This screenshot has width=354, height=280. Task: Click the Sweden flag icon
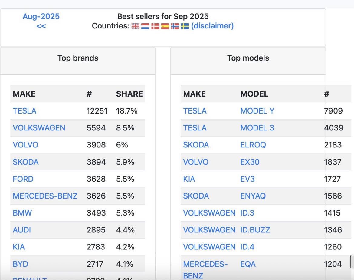(x=185, y=26)
